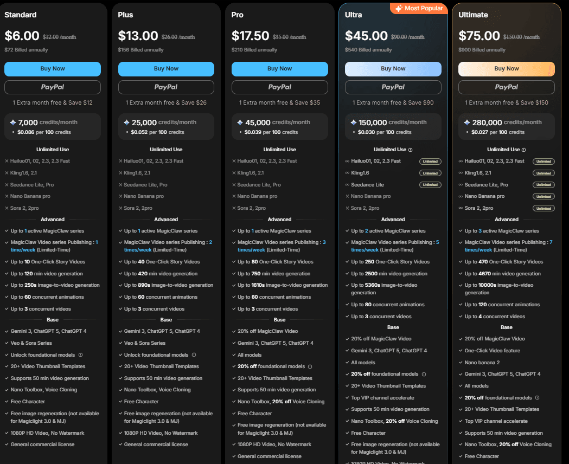The width and height of the screenshot is (569, 464).
Task: Click the Ultra plan title
Action: [x=354, y=15]
